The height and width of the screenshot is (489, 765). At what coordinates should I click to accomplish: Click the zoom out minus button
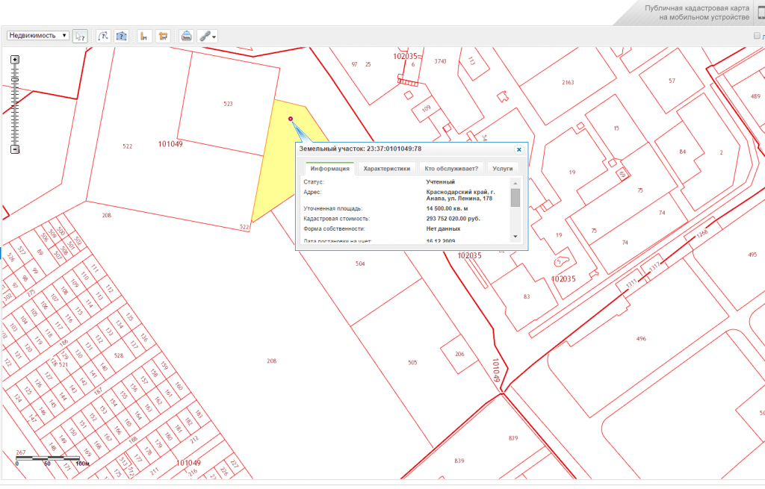pyautogui.click(x=14, y=149)
